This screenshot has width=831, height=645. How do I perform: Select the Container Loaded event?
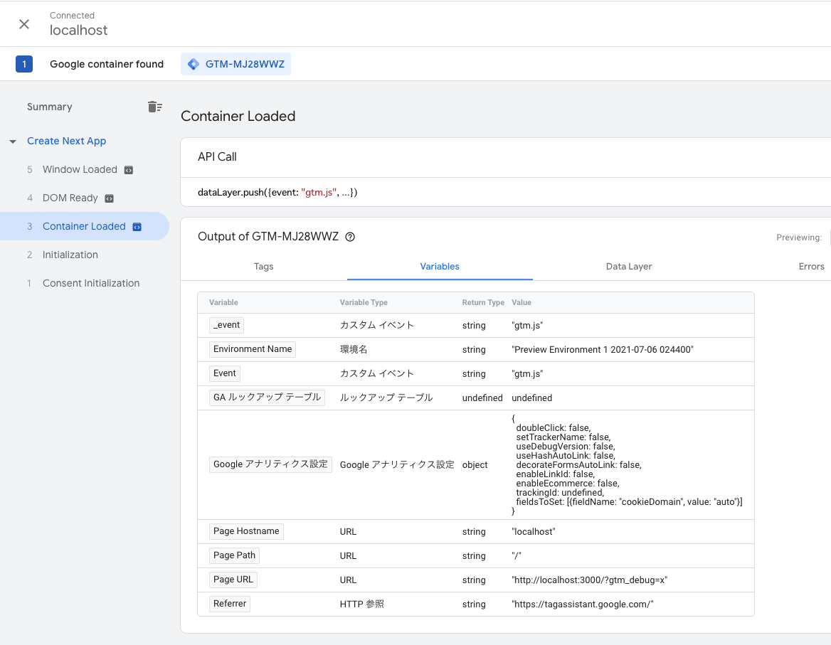pos(84,226)
